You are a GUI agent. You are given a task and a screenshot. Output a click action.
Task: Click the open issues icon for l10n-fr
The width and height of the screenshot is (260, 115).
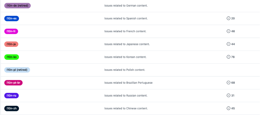(x=229, y=31)
